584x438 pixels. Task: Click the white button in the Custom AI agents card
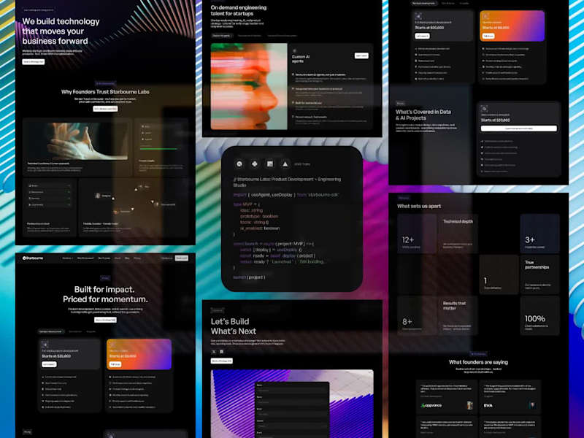click(x=361, y=55)
